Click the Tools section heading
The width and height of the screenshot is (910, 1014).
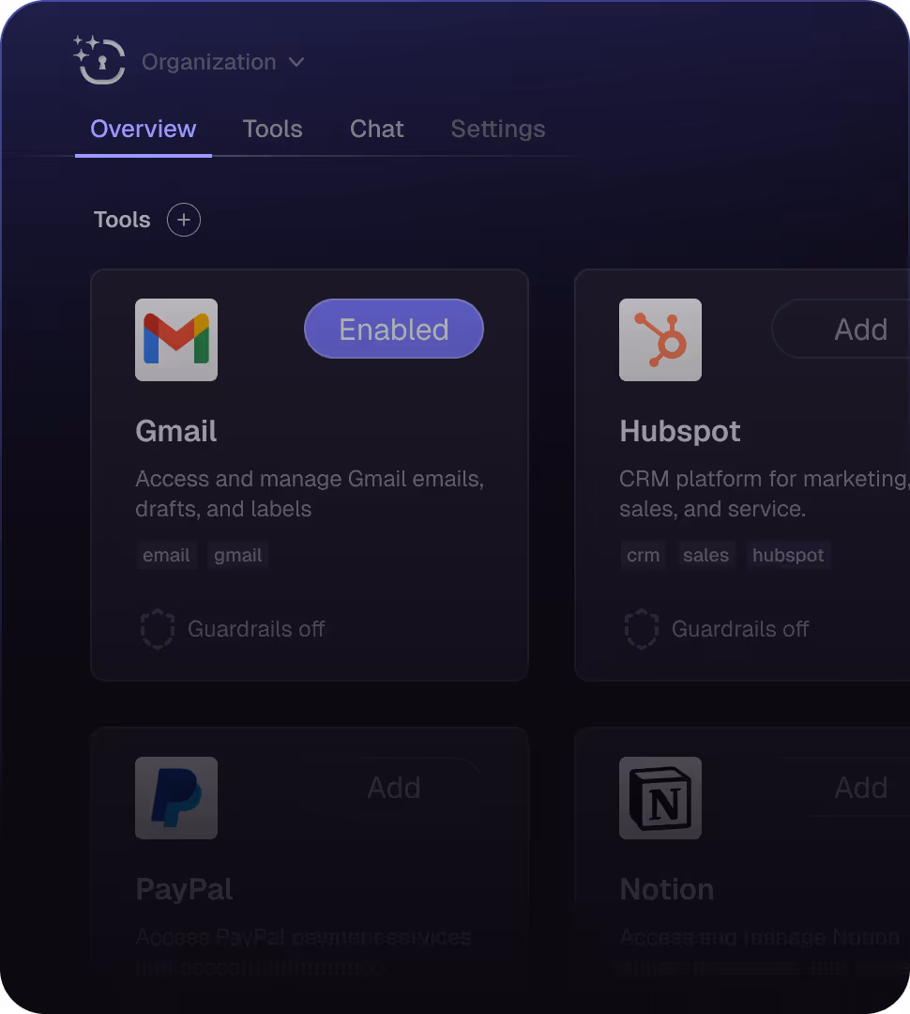122,220
